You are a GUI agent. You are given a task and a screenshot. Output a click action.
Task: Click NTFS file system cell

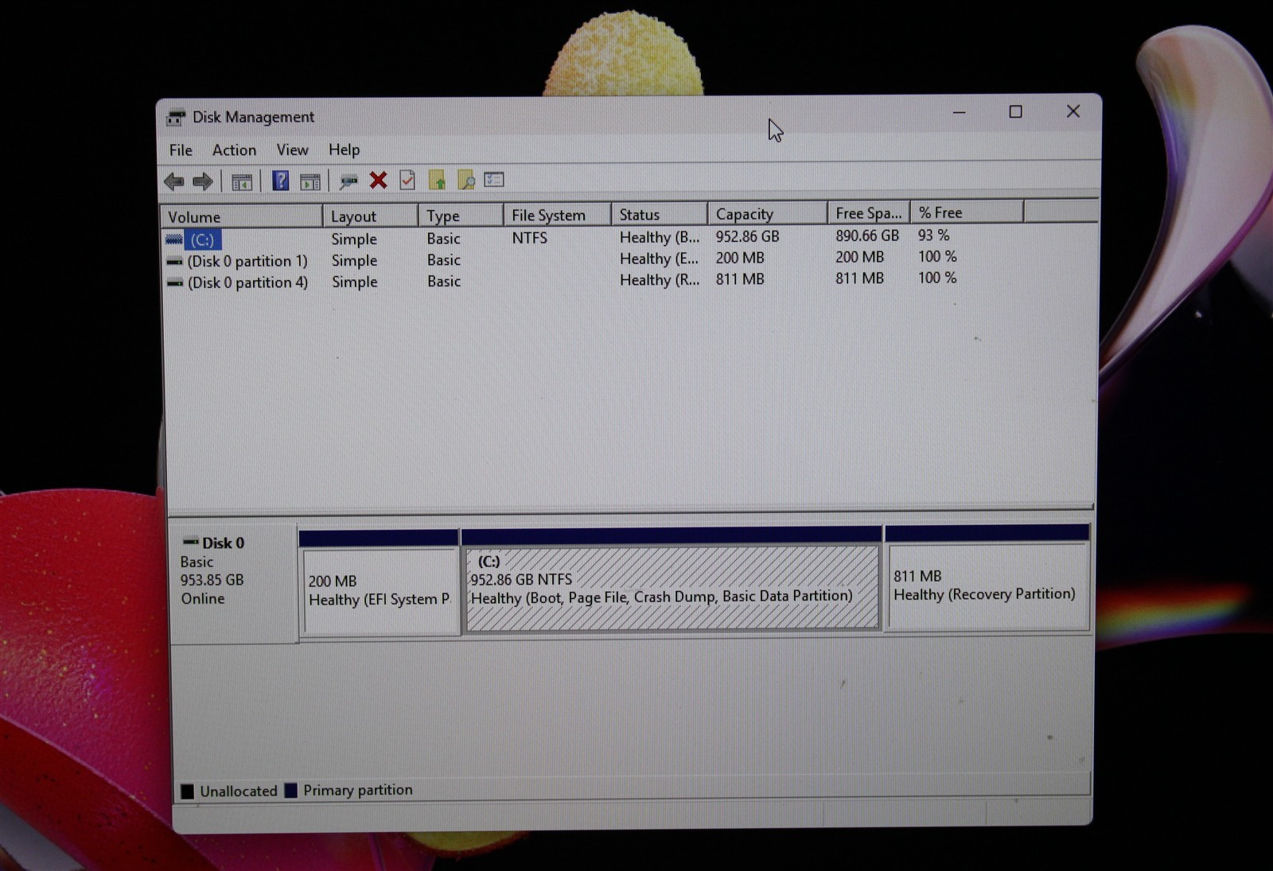pos(529,238)
